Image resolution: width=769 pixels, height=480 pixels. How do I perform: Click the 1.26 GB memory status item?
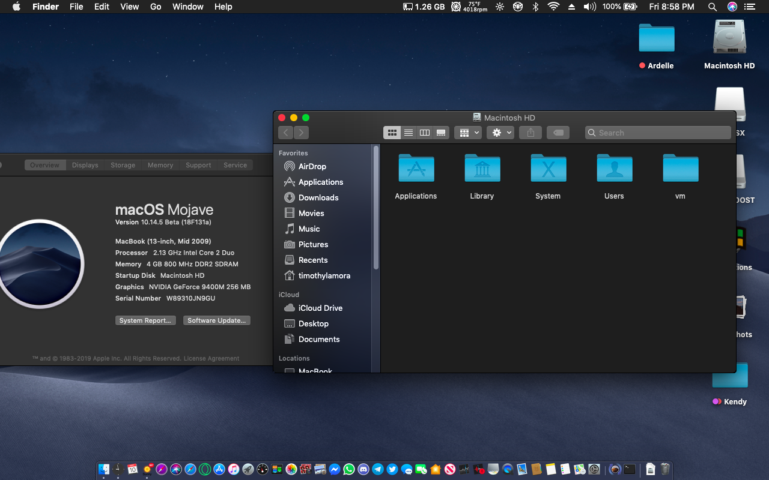tap(424, 7)
